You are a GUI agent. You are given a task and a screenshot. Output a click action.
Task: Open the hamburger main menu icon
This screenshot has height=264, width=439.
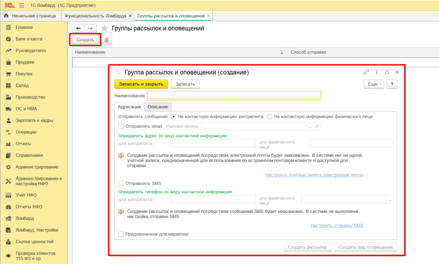point(21,5)
